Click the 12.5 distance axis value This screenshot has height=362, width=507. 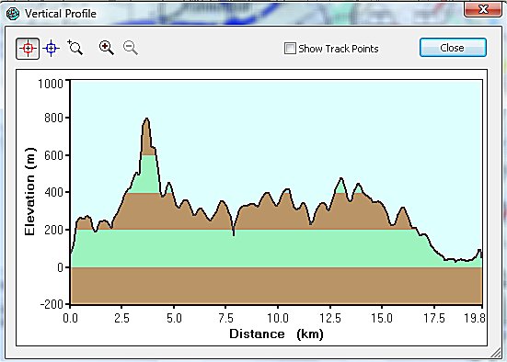pos(330,319)
